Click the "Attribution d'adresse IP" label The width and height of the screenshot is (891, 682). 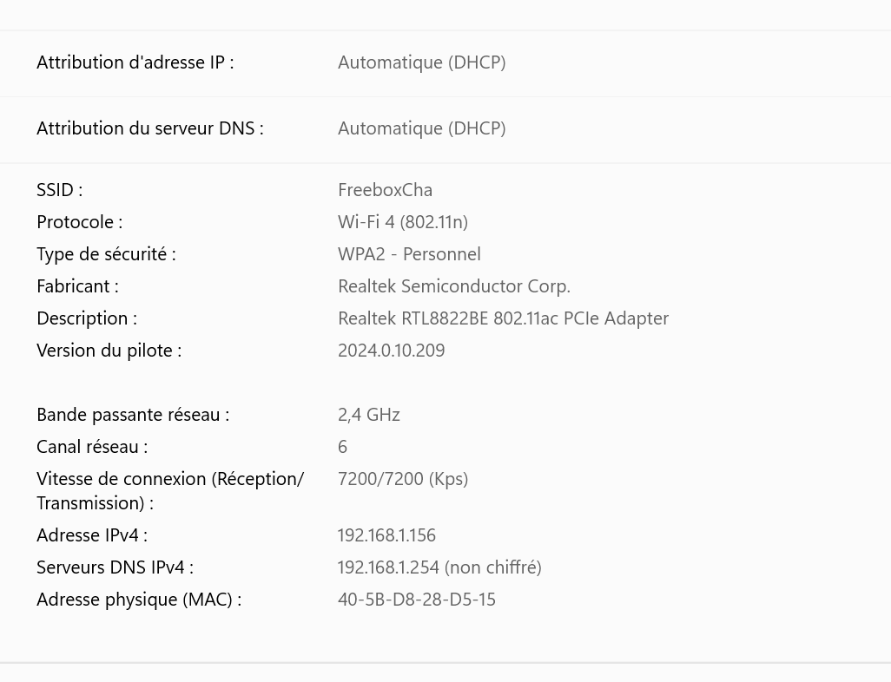[135, 62]
